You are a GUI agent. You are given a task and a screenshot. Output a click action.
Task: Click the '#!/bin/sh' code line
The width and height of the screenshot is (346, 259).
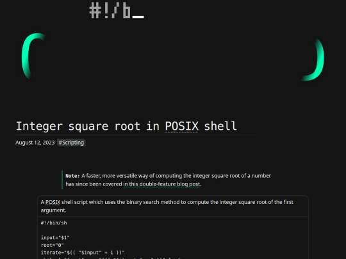(x=54, y=223)
